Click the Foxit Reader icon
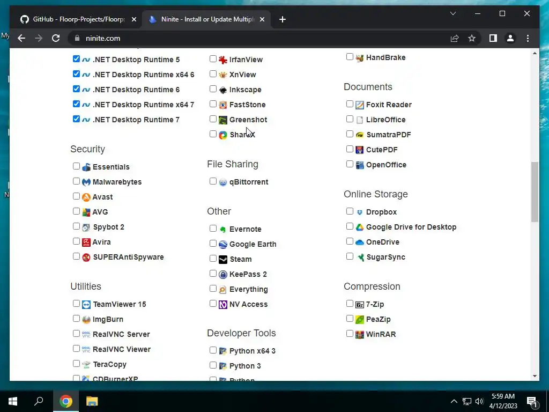549x412 pixels. pyautogui.click(x=360, y=105)
